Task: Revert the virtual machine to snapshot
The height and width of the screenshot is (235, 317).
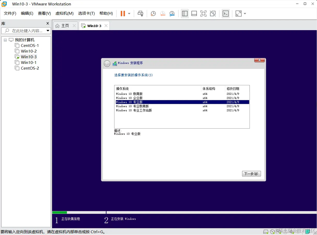Action: (x=163, y=14)
